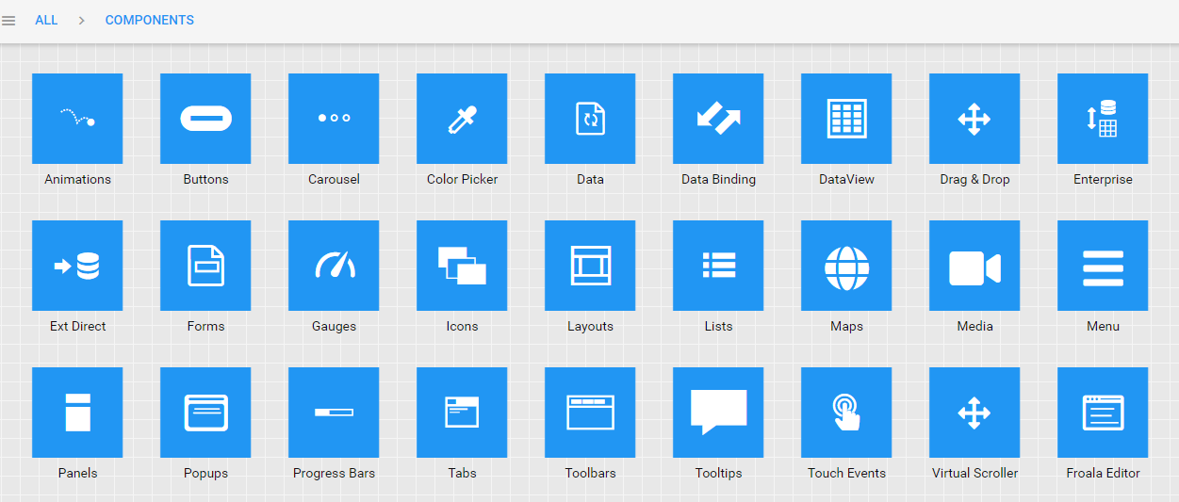Viewport: 1179px width, 502px height.
Task: Open the Tooltips speech bubble tile
Action: pyautogui.click(x=718, y=413)
